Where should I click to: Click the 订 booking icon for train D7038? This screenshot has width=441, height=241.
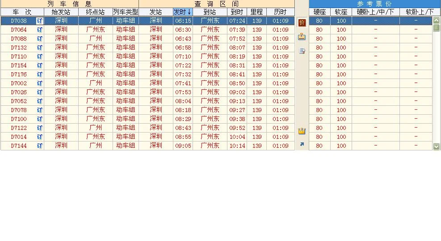tap(39, 21)
